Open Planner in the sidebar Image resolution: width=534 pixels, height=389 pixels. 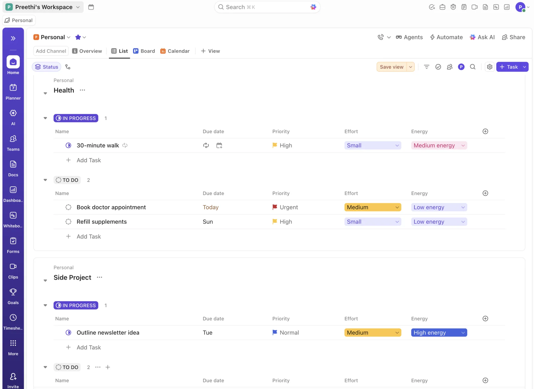point(13,92)
